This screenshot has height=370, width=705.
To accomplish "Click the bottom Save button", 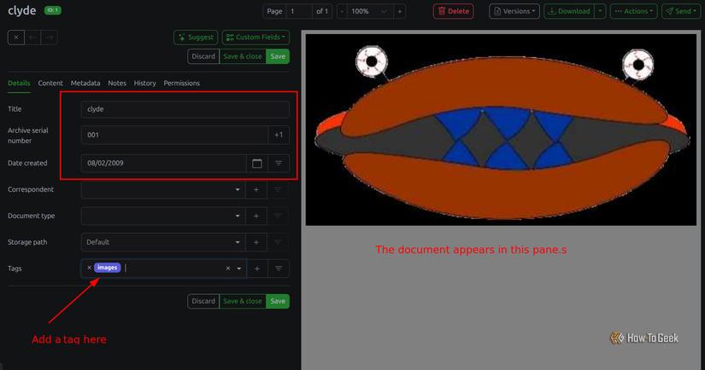I will (x=278, y=302).
